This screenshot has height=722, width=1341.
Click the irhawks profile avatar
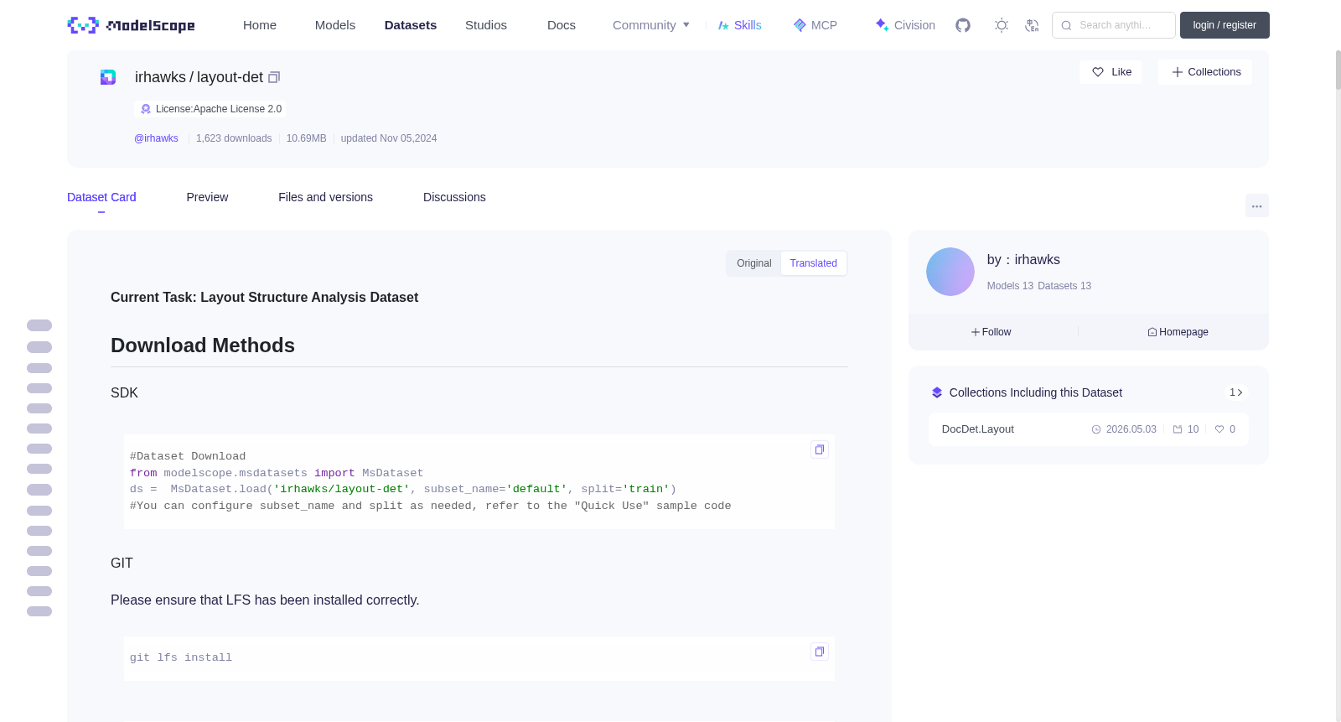tap(950, 272)
